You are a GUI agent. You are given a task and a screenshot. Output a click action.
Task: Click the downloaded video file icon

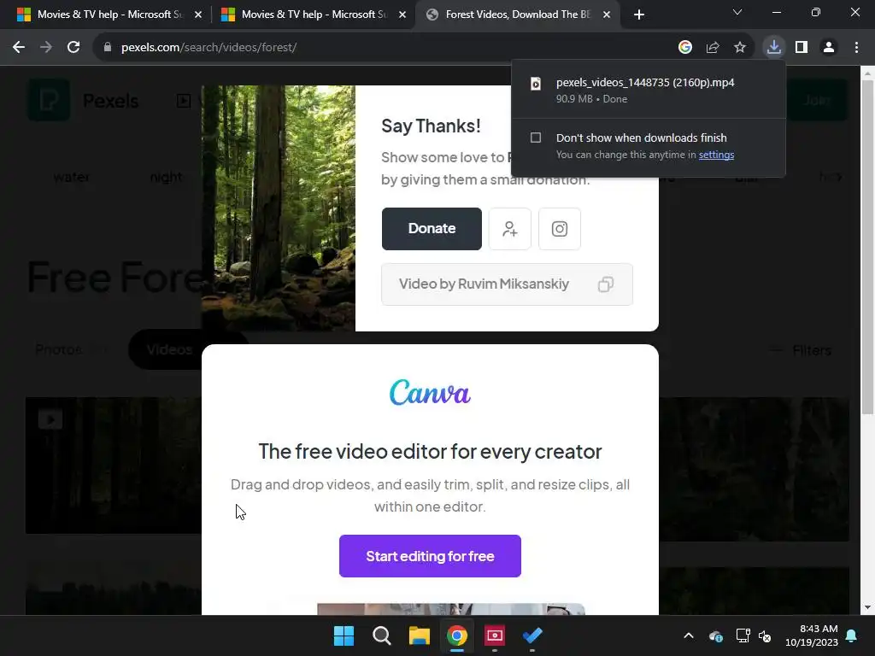[x=536, y=84]
